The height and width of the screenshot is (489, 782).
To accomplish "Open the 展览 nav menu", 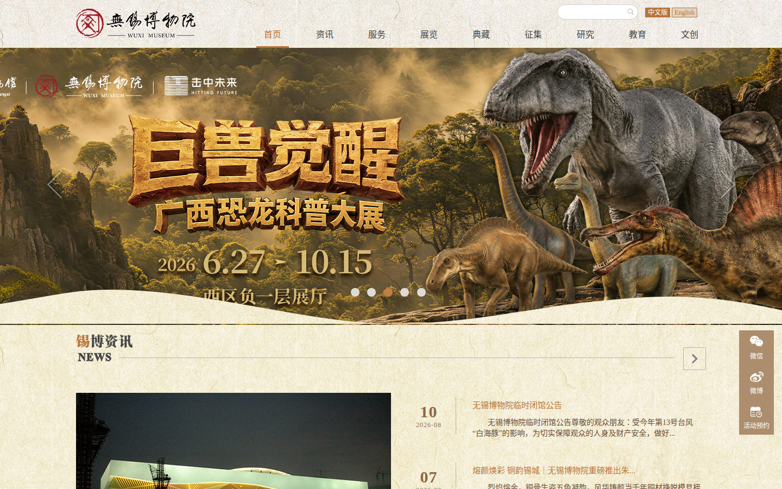I will (429, 34).
